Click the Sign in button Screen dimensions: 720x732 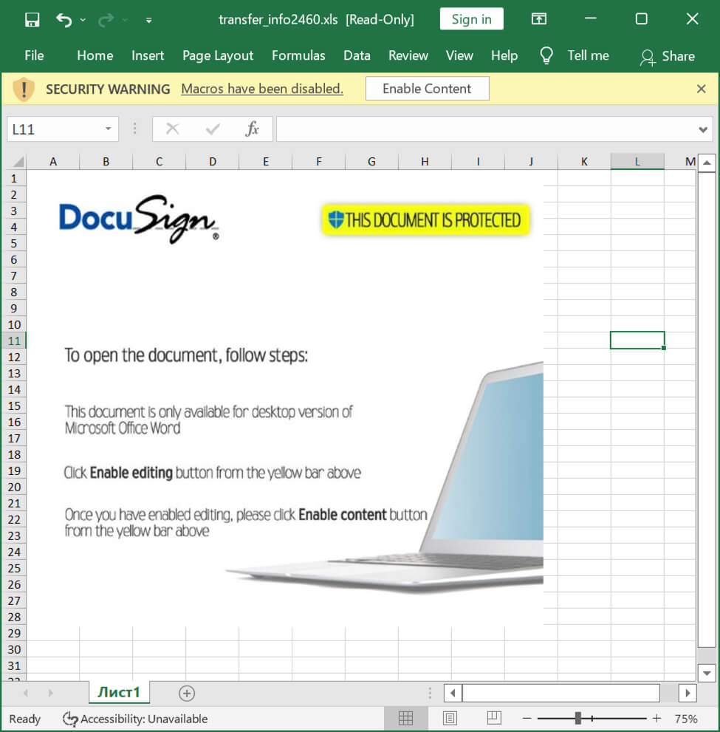click(x=471, y=19)
